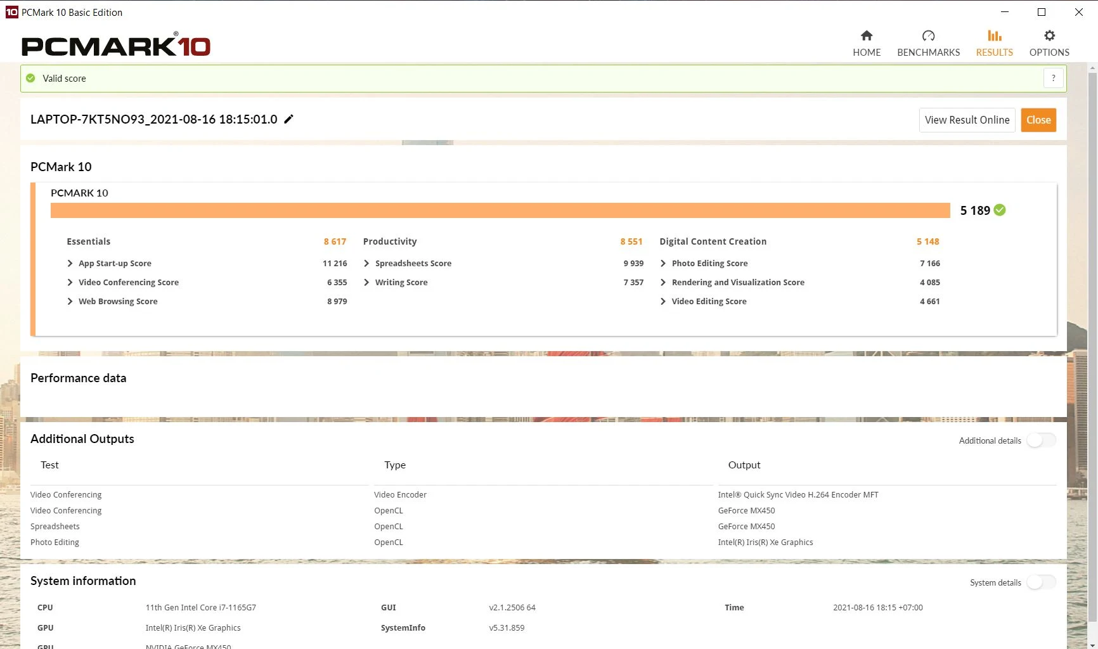Click the PCMARK 10 logo
The width and height of the screenshot is (1098, 649).
coord(116,46)
